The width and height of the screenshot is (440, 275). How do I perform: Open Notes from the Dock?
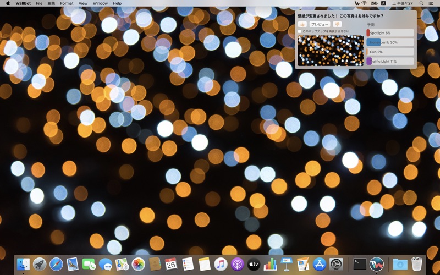tap(204, 264)
